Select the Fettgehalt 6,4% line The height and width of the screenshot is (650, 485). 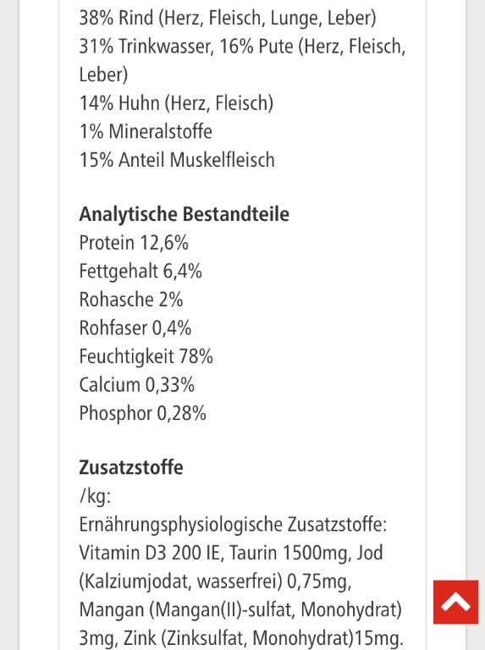[141, 272]
